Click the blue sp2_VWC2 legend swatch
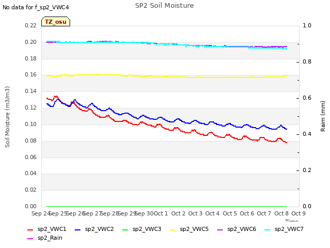This screenshot has height=248, width=330. 78,229
